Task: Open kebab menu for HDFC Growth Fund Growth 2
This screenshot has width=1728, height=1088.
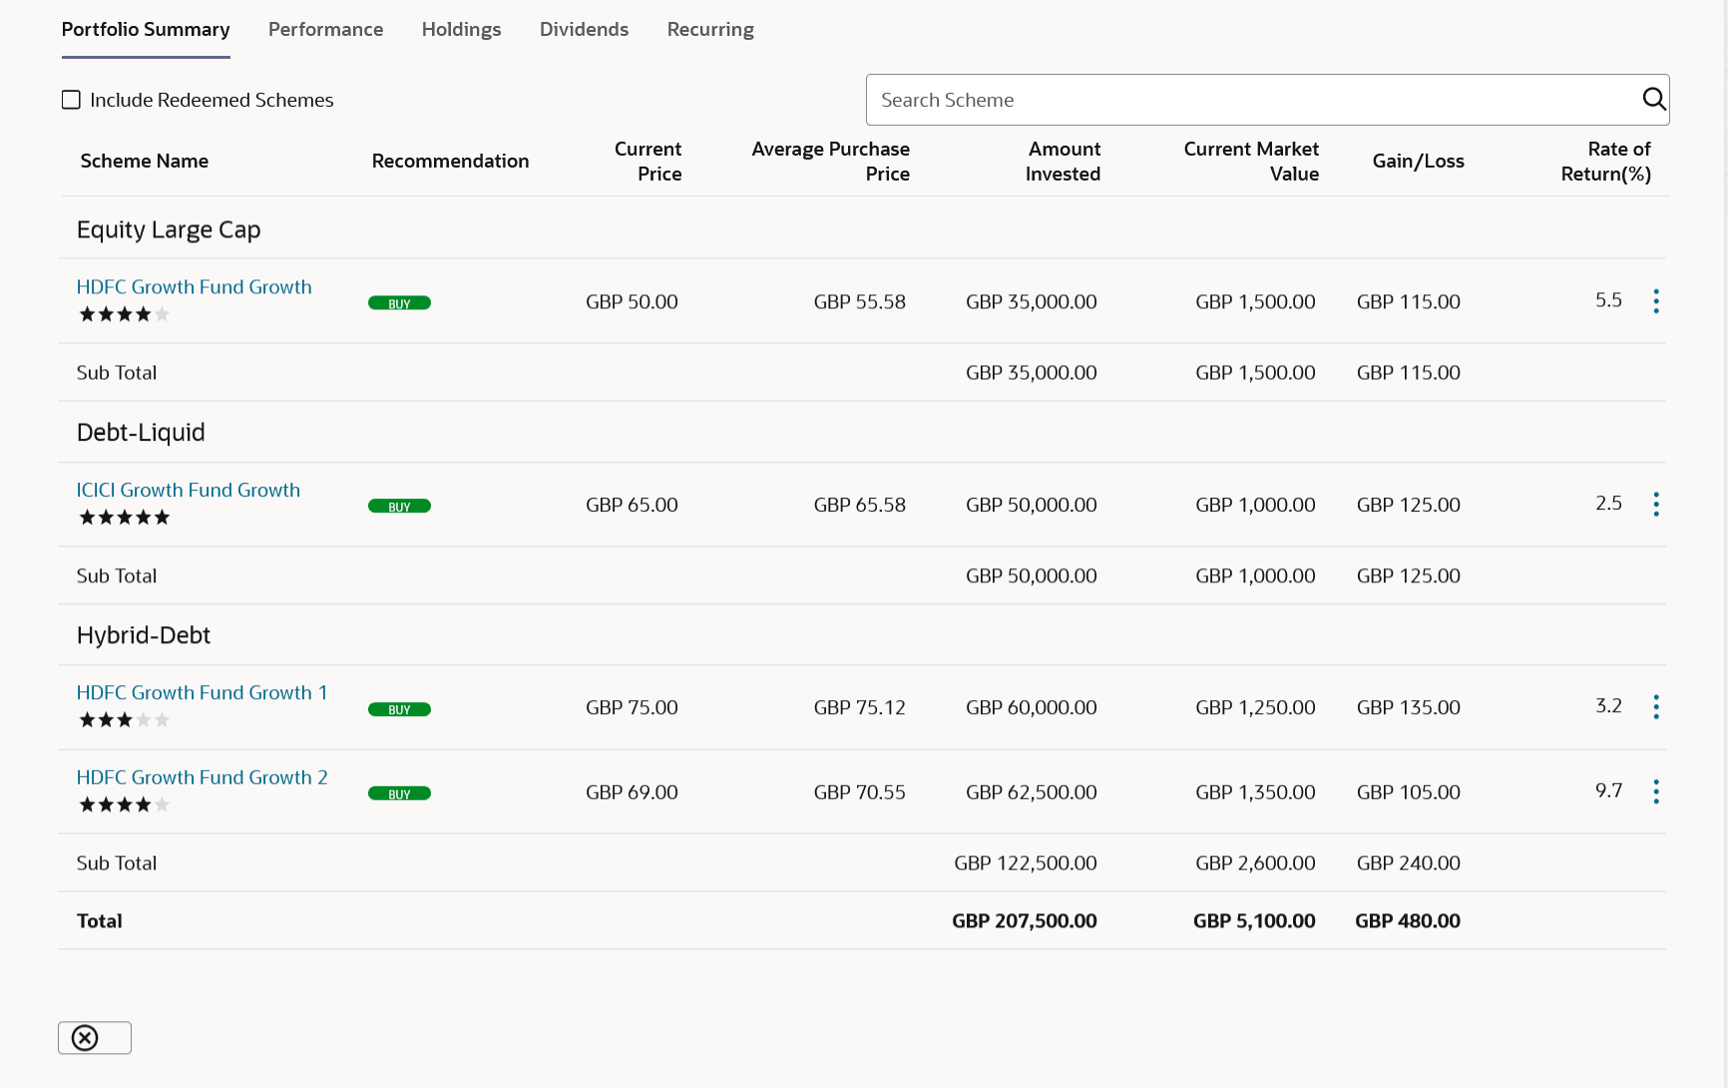Action: tap(1655, 792)
